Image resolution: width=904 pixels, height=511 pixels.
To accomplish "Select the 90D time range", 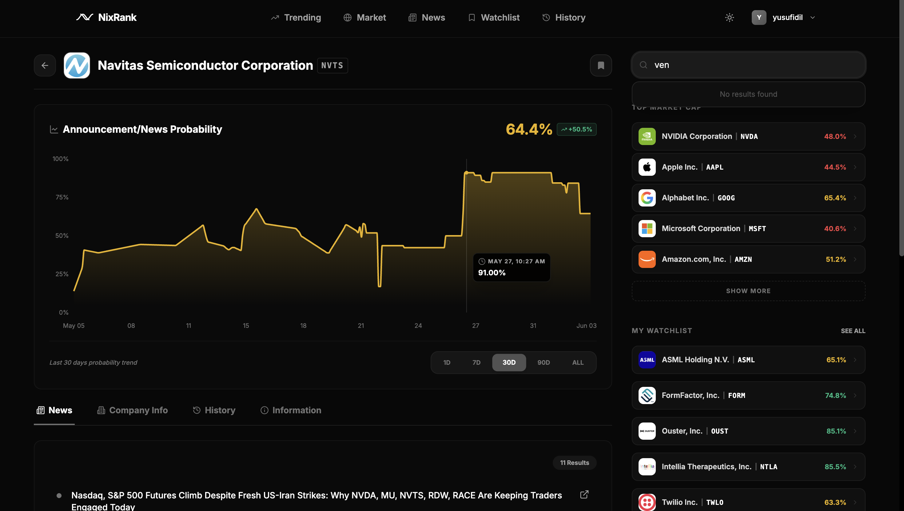I will 543,363.
